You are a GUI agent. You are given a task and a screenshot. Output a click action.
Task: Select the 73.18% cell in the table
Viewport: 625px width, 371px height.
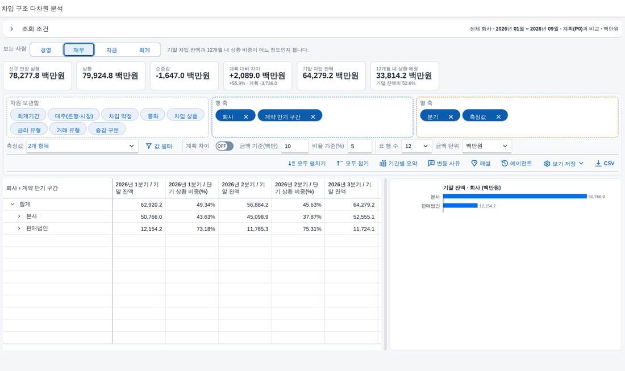click(x=191, y=229)
